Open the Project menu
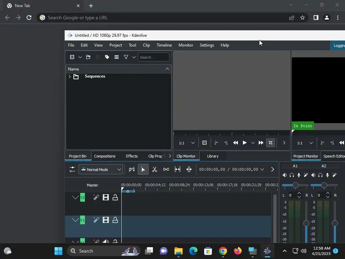345x259 pixels. coord(116,45)
